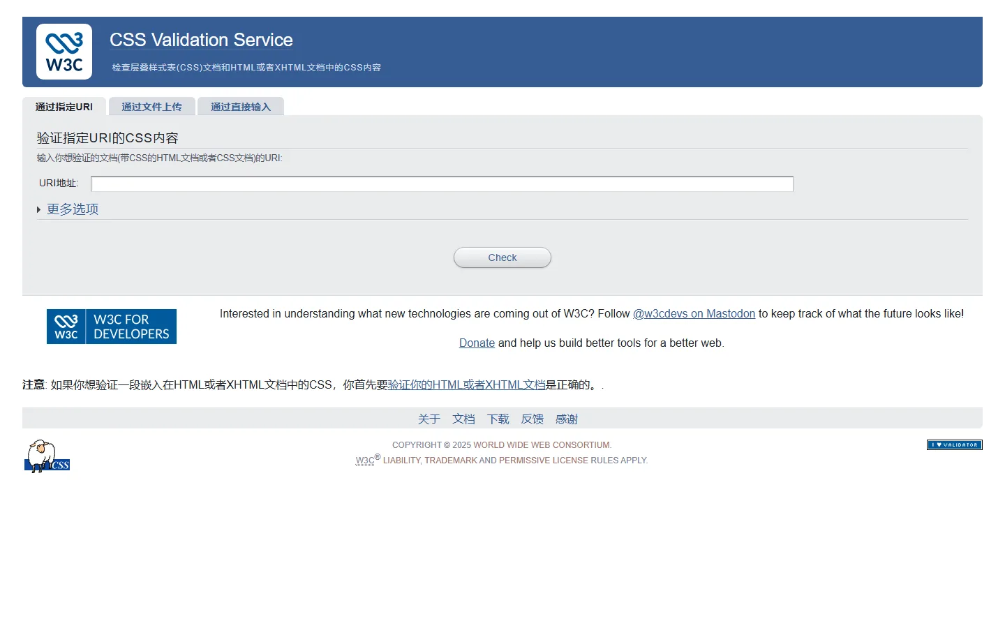Click the 输入你想验证的文档 instruction text

tap(160, 158)
